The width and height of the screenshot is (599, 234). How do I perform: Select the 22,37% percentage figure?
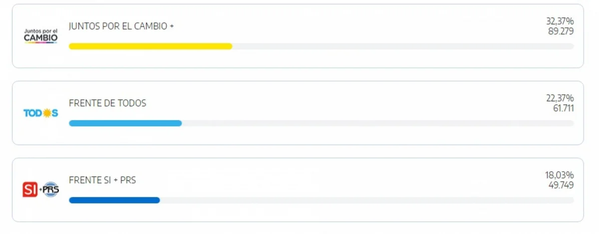560,98
